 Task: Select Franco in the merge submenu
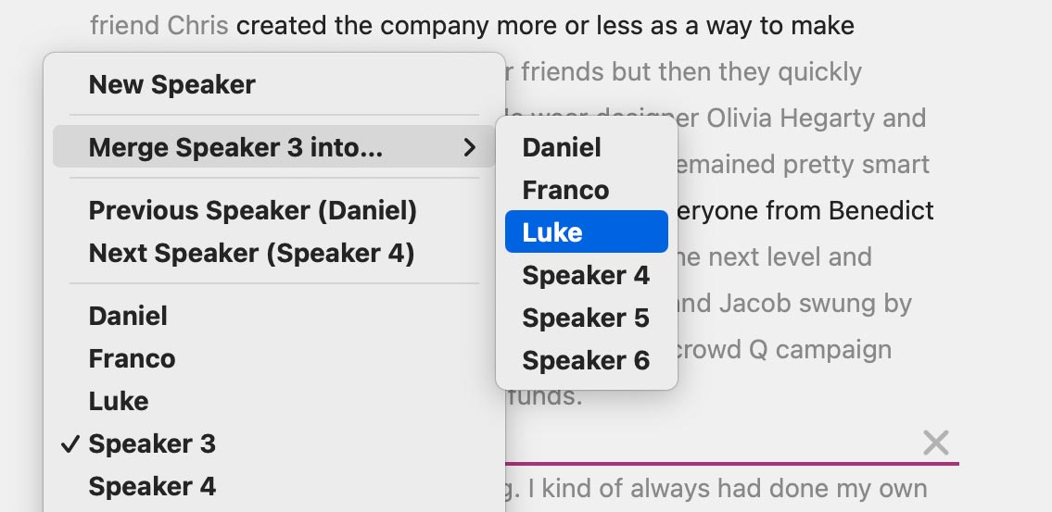(565, 190)
